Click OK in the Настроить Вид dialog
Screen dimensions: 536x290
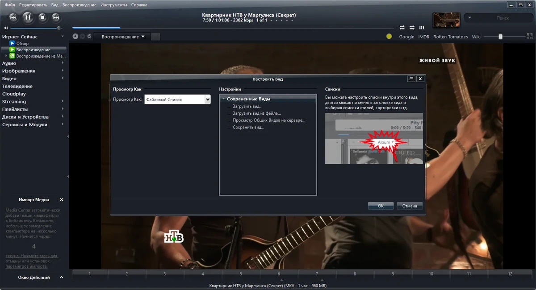point(381,206)
